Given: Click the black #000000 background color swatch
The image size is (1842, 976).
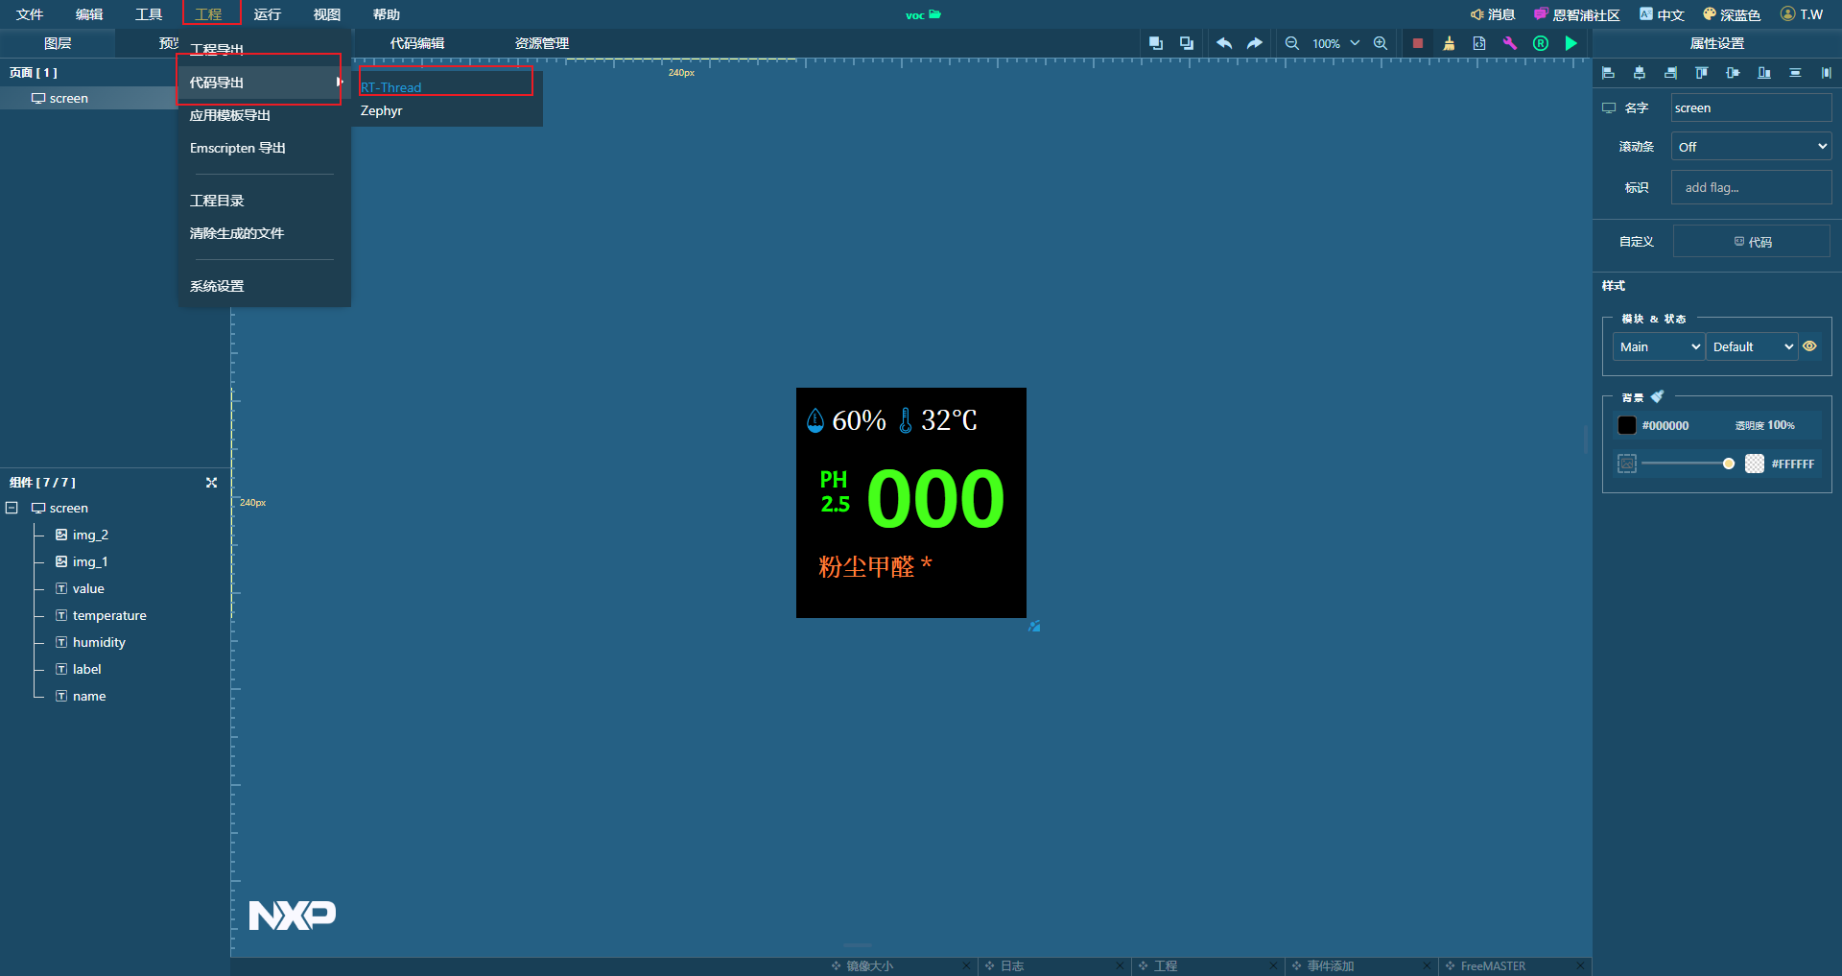Looking at the screenshot, I should 1626,425.
